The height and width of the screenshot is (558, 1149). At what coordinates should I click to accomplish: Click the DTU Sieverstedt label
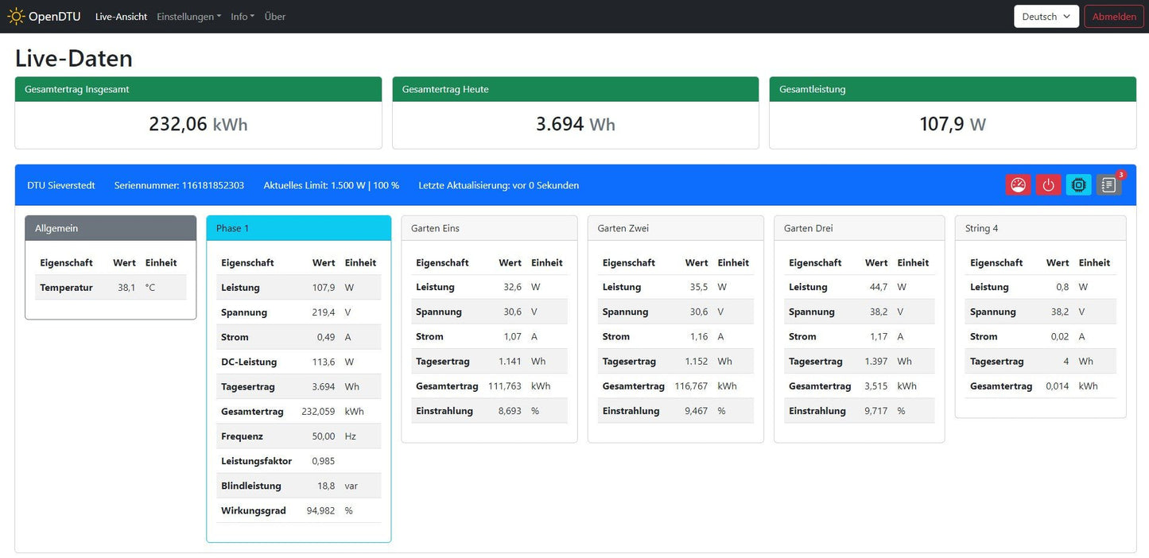60,185
